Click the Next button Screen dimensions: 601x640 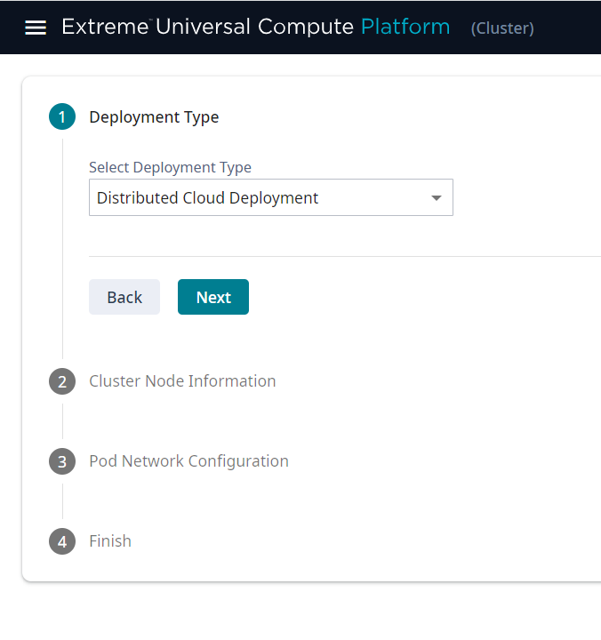coord(213,297)
